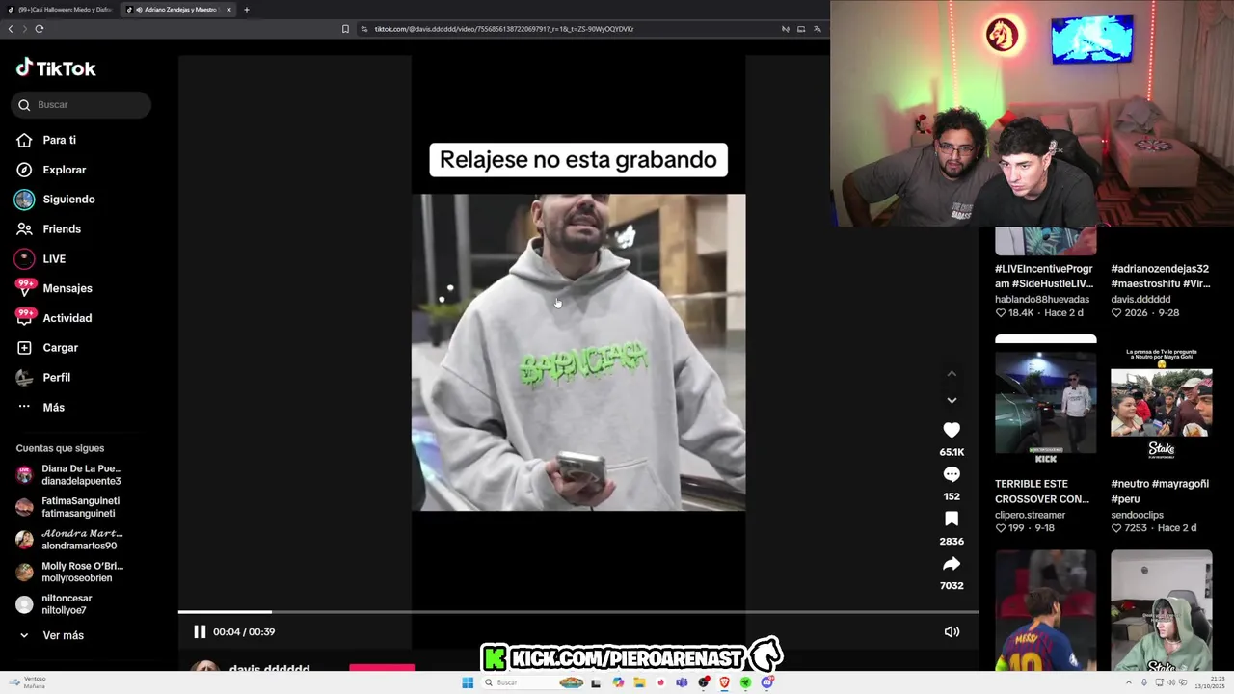This screenshot has width=1234, height=694.
Task: Open Molly Rose O'Brien account
Action: click(81, 573)
